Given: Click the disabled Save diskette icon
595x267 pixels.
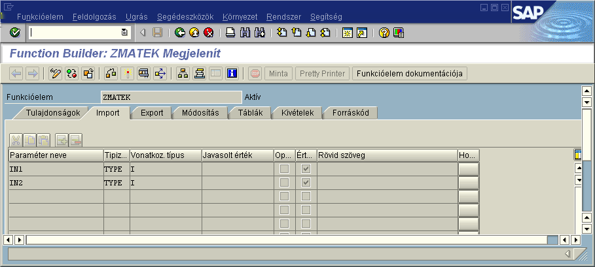Looking at the screenshot, I should point(158,33).
